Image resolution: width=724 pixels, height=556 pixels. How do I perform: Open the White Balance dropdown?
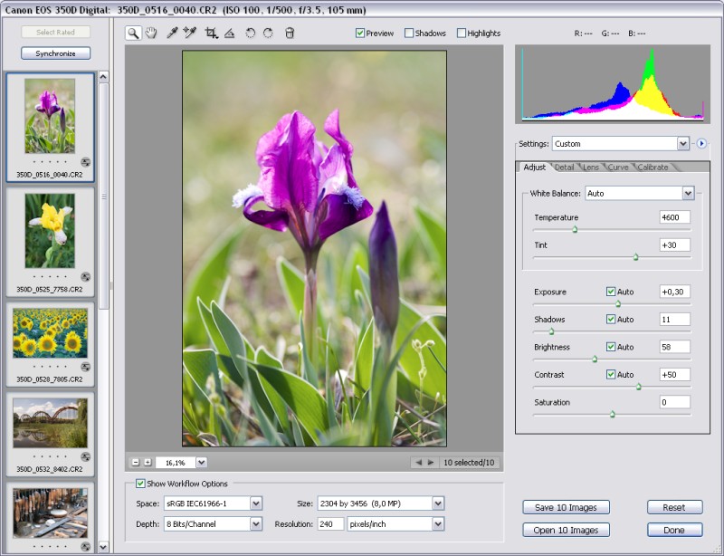[x=688, y=193]
